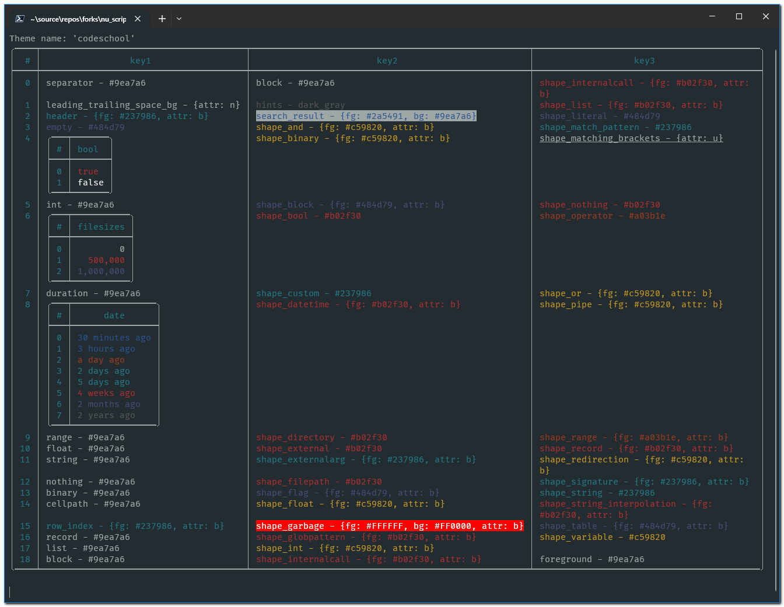Click the highlighted search_result line
The image size is (784, 607).
tap(366, 116)
